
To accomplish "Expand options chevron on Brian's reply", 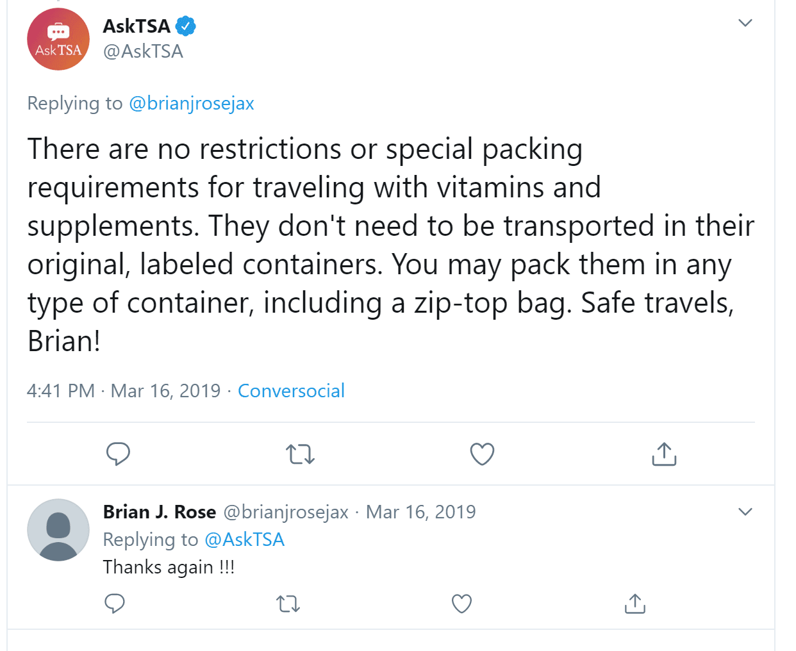I will point(745,512).
